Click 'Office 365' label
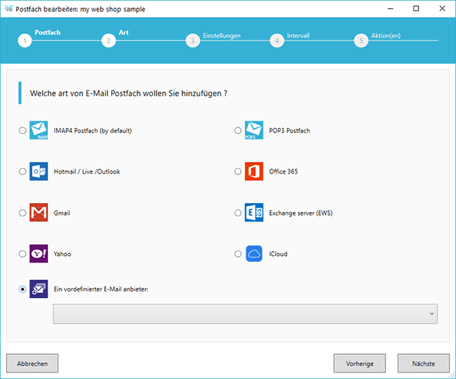456x379 pixels. 283,171
